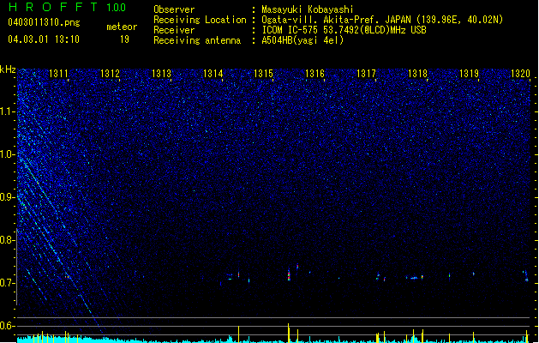
Task: Click the 1318 time marker
Action: pyautogui.click(x=417, y=74)
